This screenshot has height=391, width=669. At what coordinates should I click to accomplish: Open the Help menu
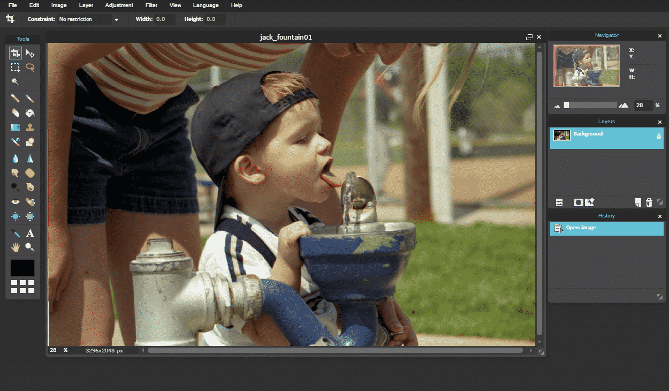(237, 5)
